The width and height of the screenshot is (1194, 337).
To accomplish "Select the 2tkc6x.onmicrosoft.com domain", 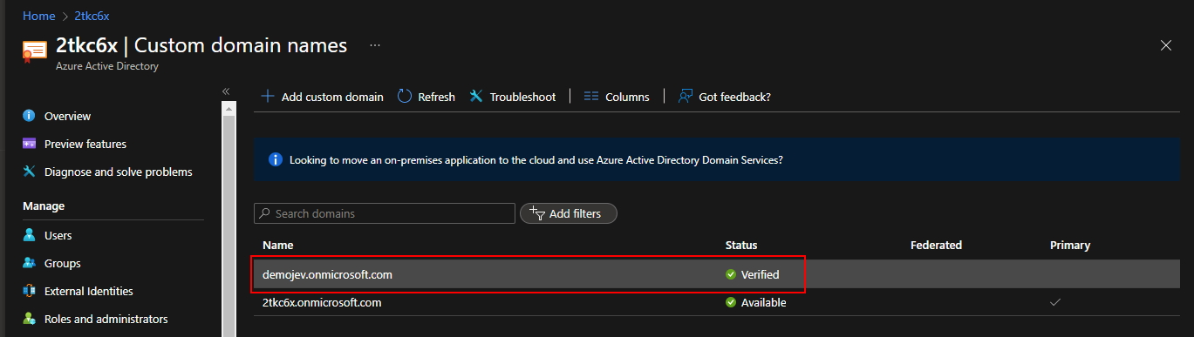I will click(323, 302).
